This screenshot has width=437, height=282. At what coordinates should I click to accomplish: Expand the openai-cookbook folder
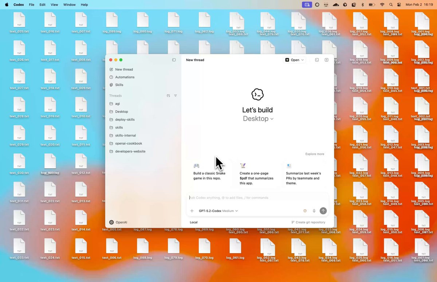pos(143,144)
